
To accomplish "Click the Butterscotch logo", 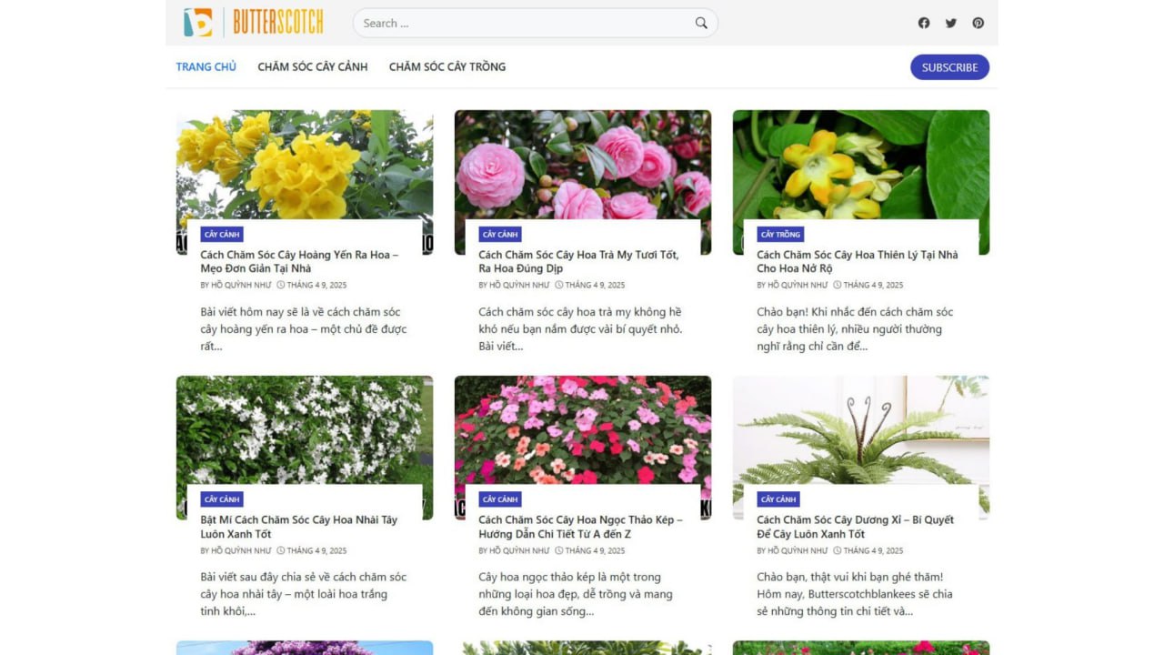I will (254, 23).
